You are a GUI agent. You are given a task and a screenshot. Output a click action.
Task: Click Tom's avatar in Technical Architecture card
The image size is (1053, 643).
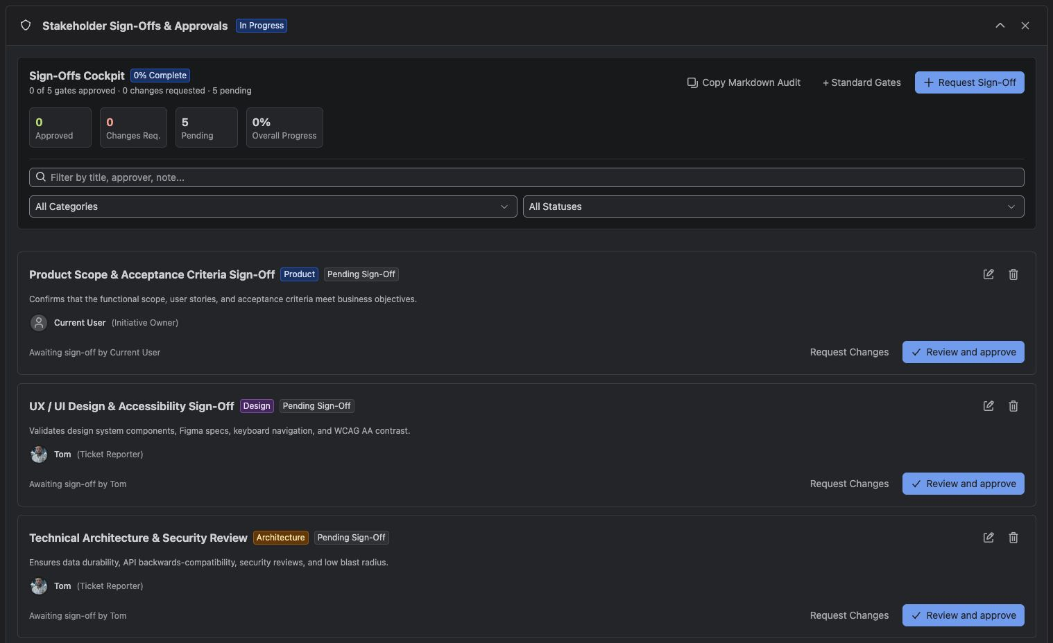point(39,586)
